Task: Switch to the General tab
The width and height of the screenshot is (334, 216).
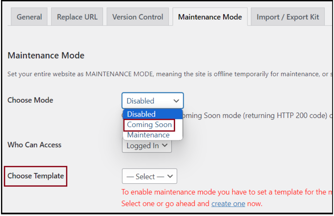Action: point(29,17)
